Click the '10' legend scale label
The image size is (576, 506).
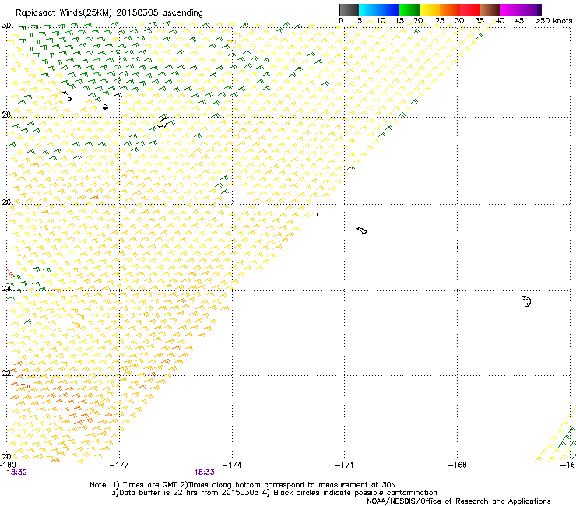tap(381, 21)
